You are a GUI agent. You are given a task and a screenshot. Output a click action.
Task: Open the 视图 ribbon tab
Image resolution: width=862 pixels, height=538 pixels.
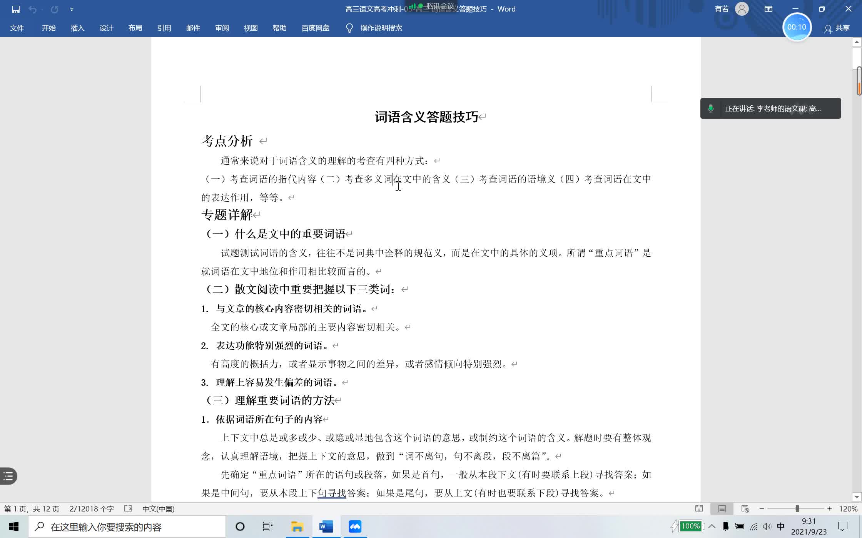pos(251,28)
